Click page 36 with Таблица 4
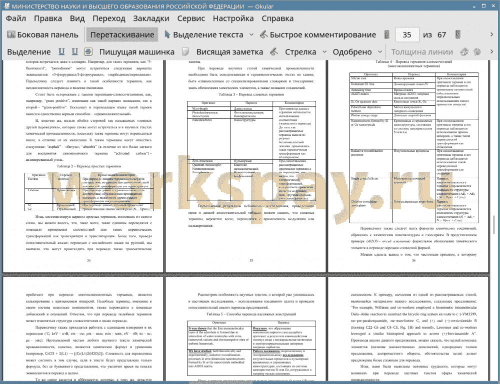The image size is (500, 384). coord(408,166)
